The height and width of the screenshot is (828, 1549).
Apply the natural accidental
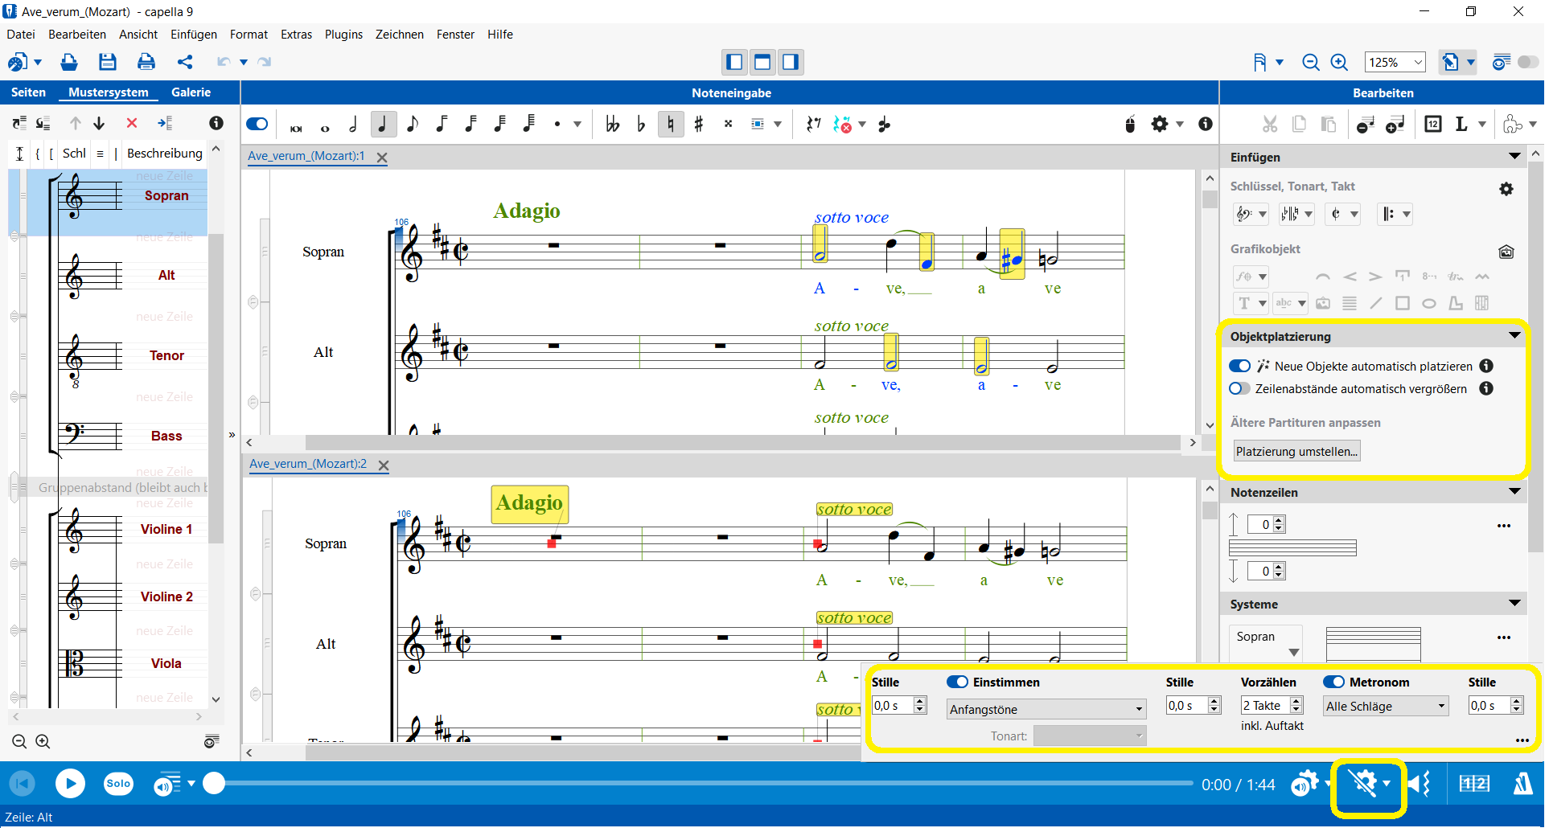click(671, 124)
